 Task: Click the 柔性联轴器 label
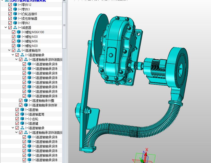(x=28, y=19)
